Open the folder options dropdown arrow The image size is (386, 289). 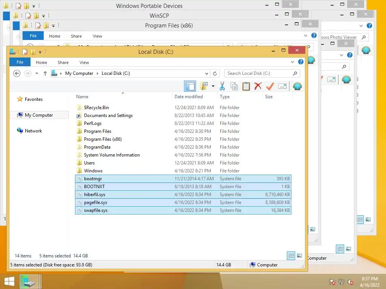[213, 86]
